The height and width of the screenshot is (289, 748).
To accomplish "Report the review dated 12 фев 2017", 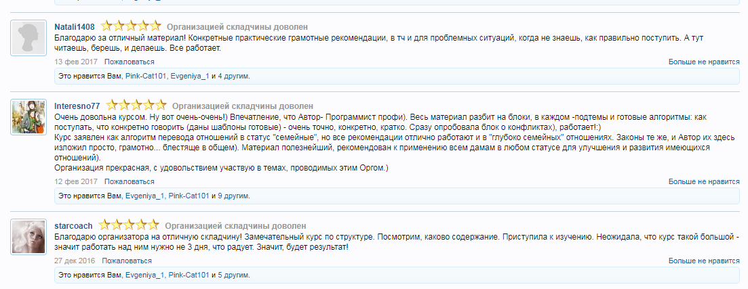I will [x=129, y=181].
